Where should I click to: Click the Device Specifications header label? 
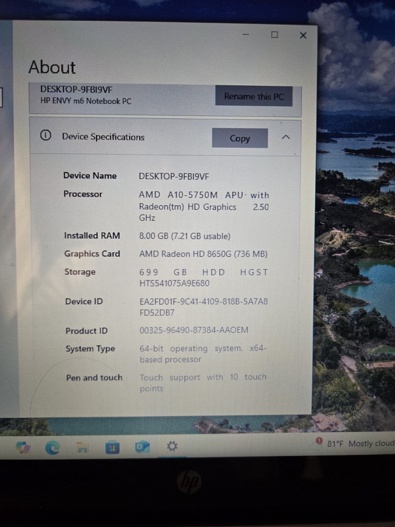click(x=103, y=137)
